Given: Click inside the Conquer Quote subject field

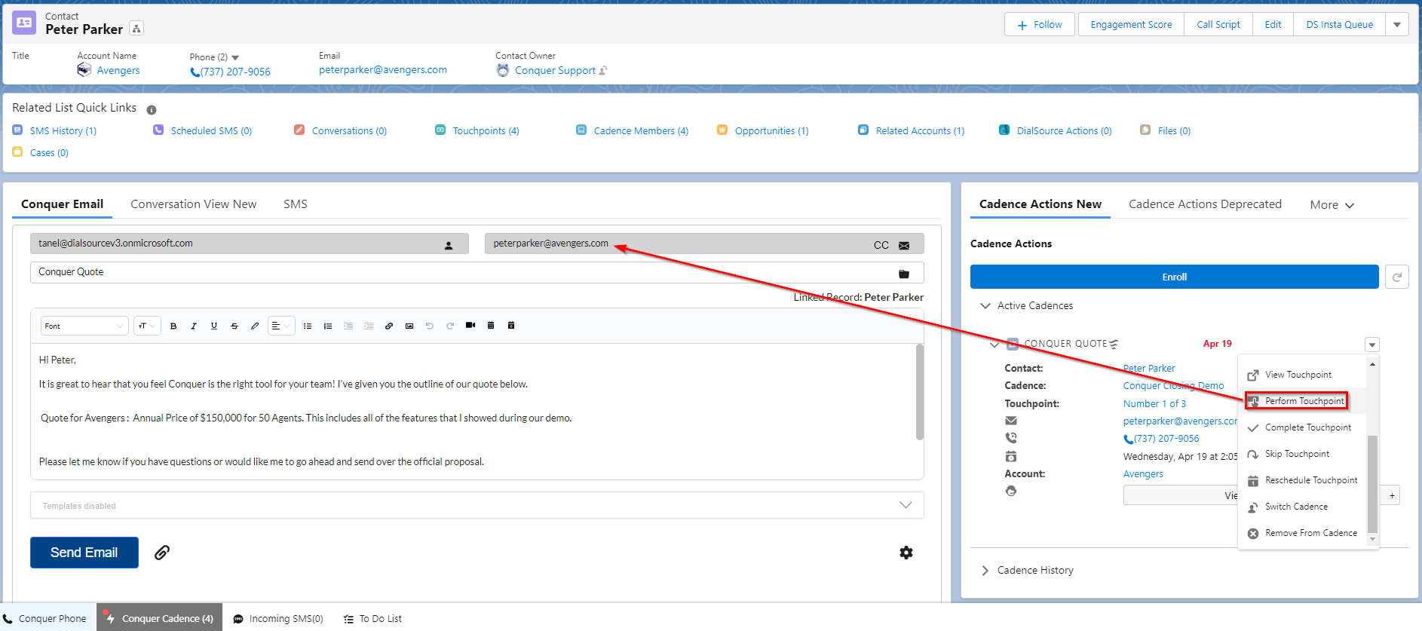Looking at the screenshot, I should pyautogui.click(x=477, y=272).
